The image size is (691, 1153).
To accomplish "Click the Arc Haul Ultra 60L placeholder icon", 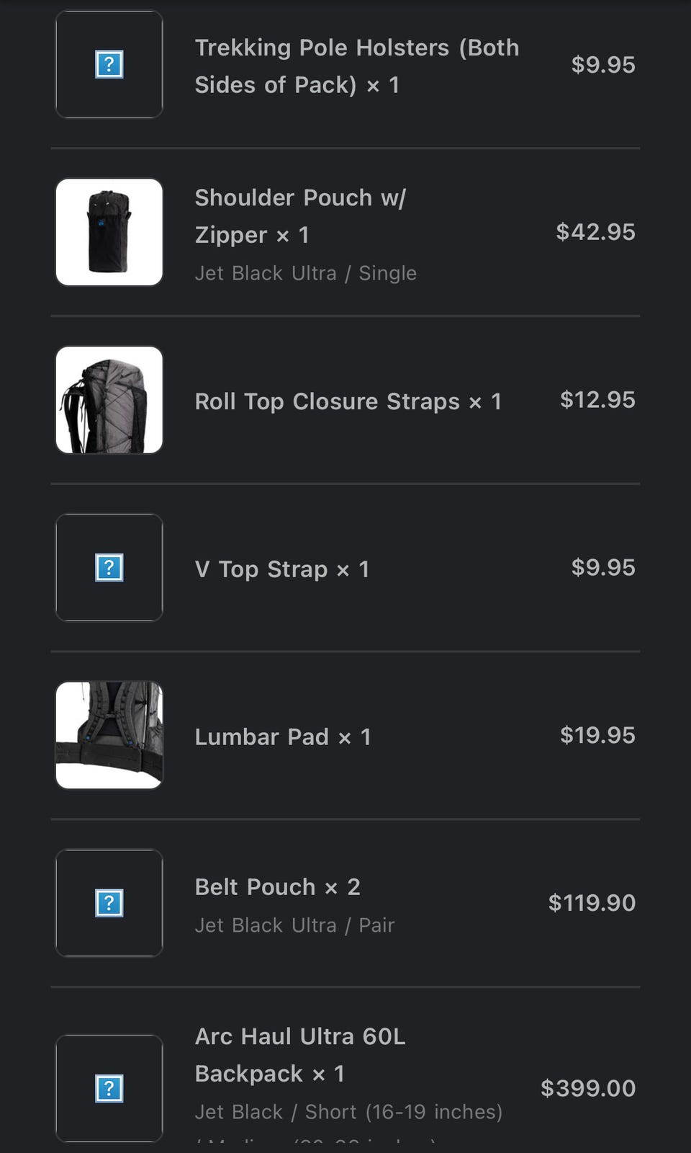I will pyautogui.click(x=109, y=1088).
